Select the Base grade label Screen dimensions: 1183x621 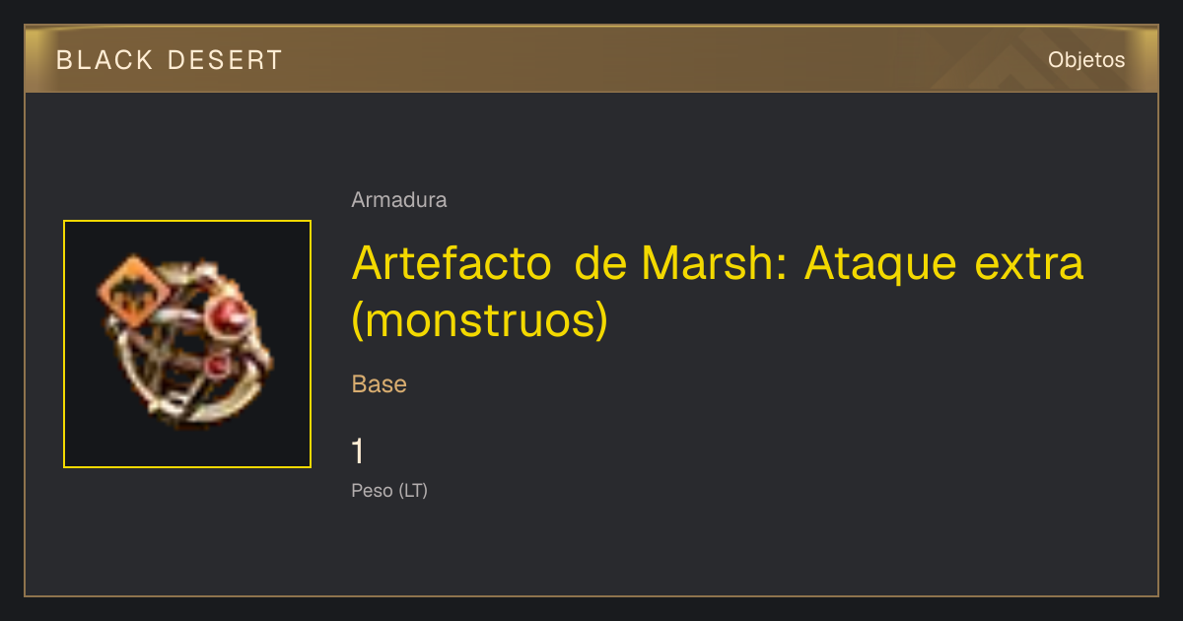380,384
